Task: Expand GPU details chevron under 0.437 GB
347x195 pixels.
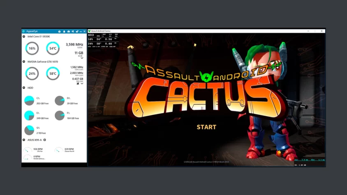Action: click(82, 84)
